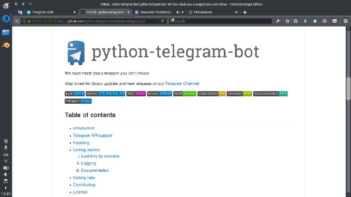
Task: Click the green padlock security icon
Action: 29,21
